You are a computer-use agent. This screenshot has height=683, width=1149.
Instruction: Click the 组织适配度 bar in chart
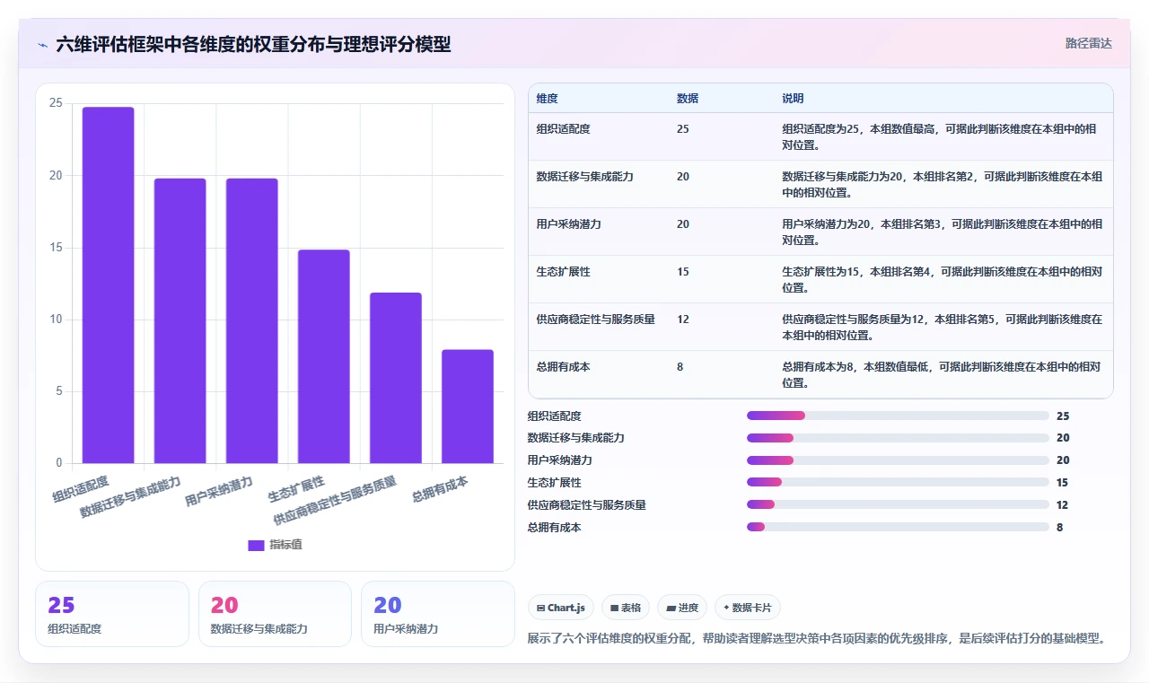108,285
